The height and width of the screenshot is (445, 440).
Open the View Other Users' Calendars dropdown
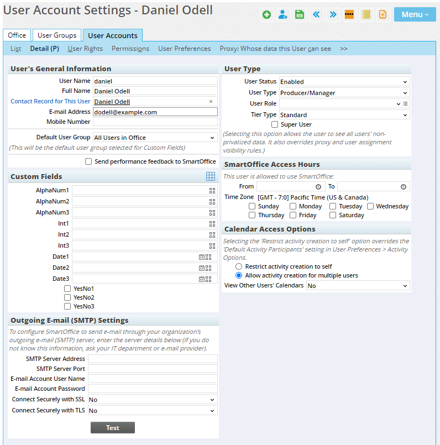coord(358,286)
